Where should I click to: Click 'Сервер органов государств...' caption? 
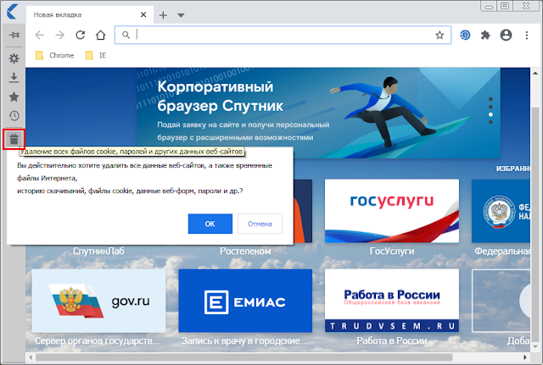(x=98, y=340)
